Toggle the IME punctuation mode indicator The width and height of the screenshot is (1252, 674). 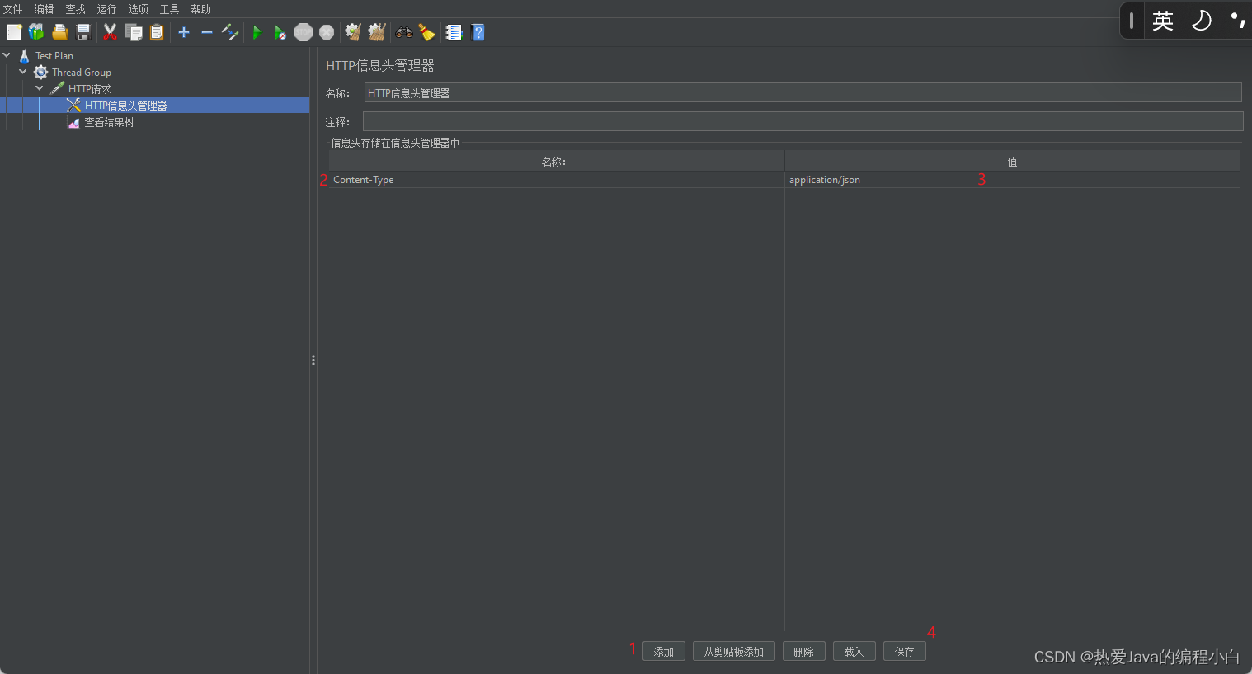1237,21
